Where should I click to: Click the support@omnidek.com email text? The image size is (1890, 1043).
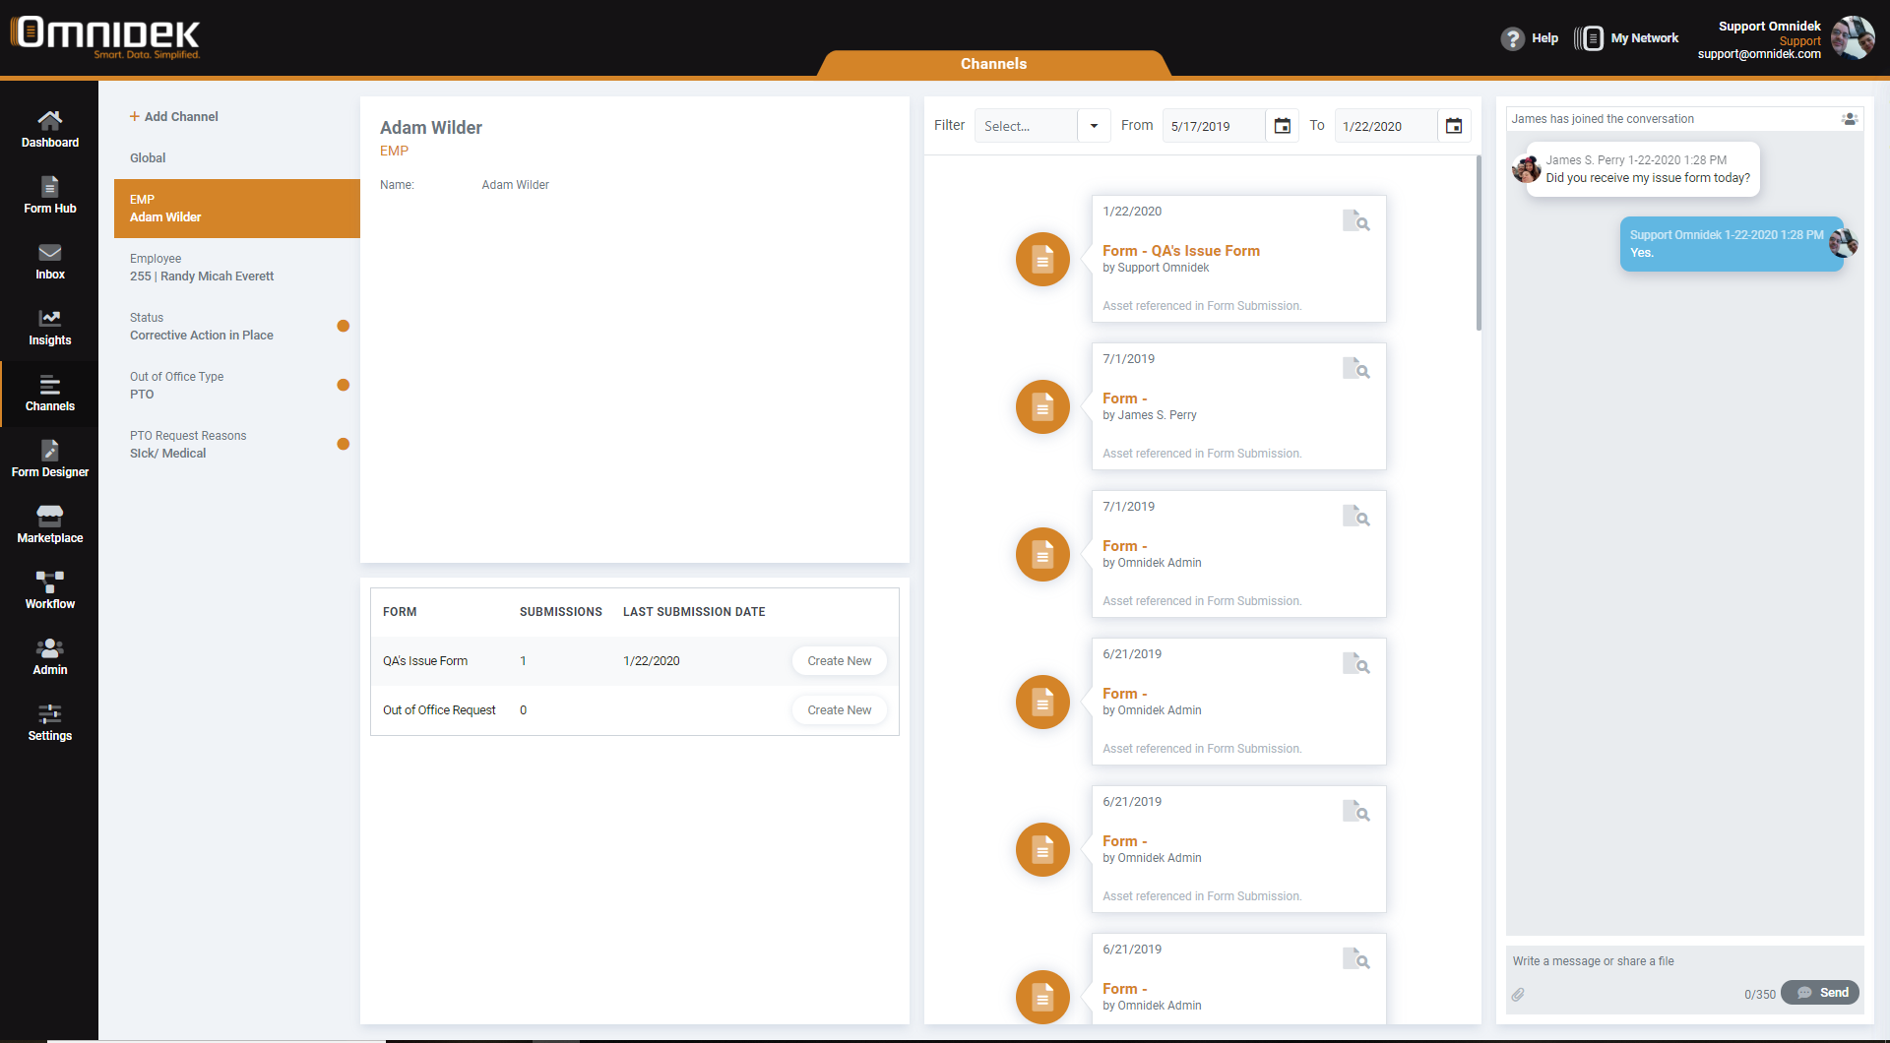click(x=1759, y=54)
